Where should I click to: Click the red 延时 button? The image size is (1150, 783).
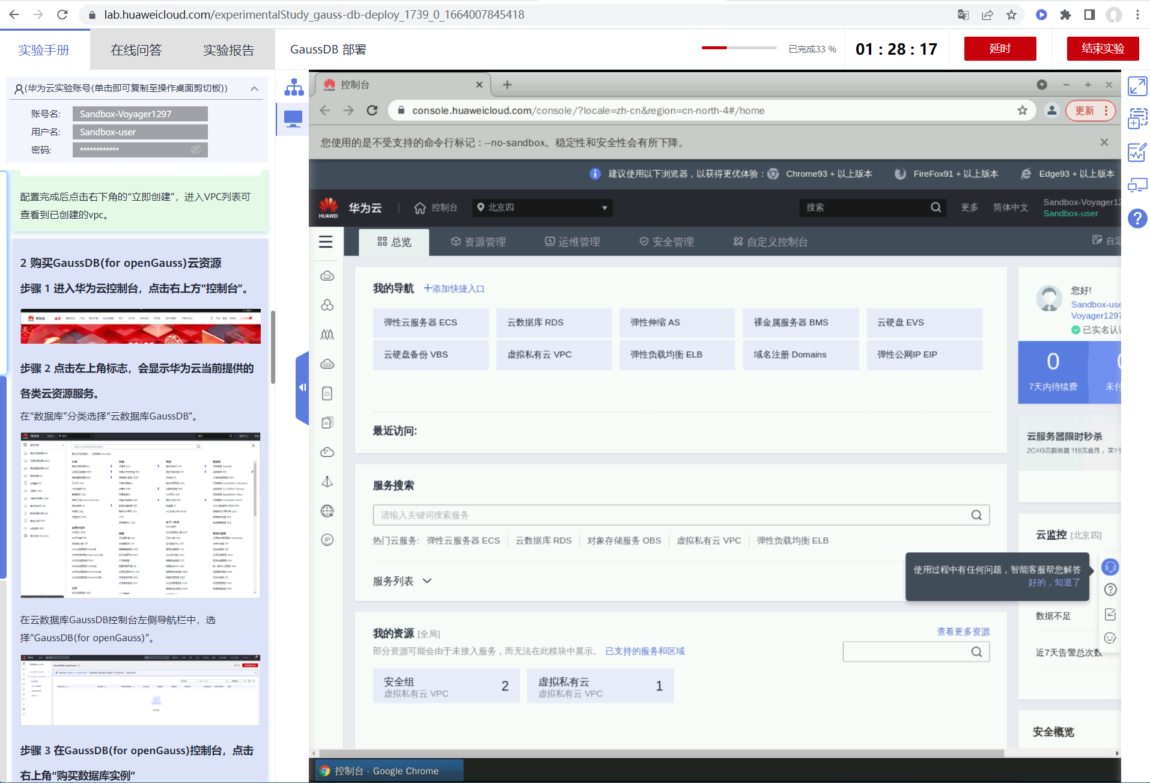point(1000,49)
